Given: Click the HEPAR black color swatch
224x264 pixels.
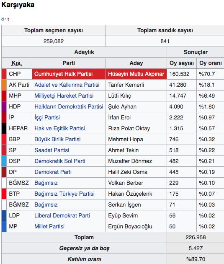Looking at the screenshot, I should [x=4, y=129].
